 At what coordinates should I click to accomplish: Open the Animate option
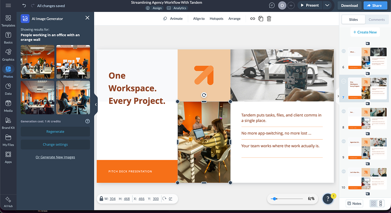tap(173, 19)
